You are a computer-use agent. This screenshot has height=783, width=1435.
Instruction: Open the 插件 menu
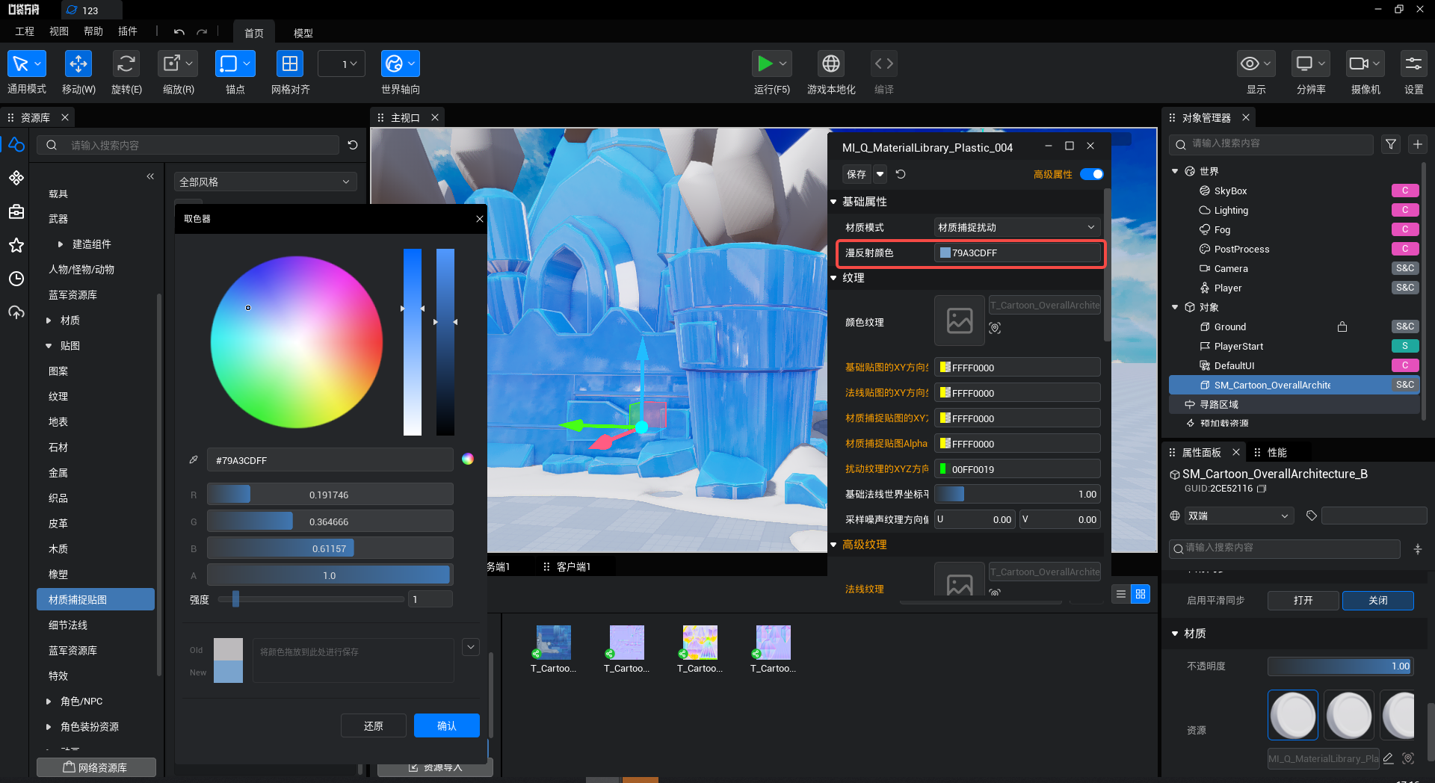pyautogui.click(x=128, y=31)
